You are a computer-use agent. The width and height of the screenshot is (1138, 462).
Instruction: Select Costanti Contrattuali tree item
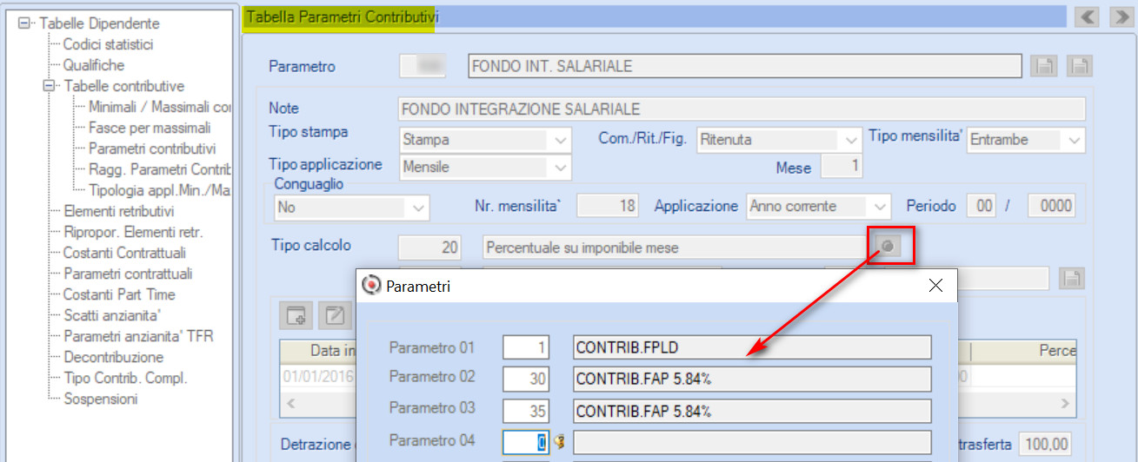tap(124, 253)
